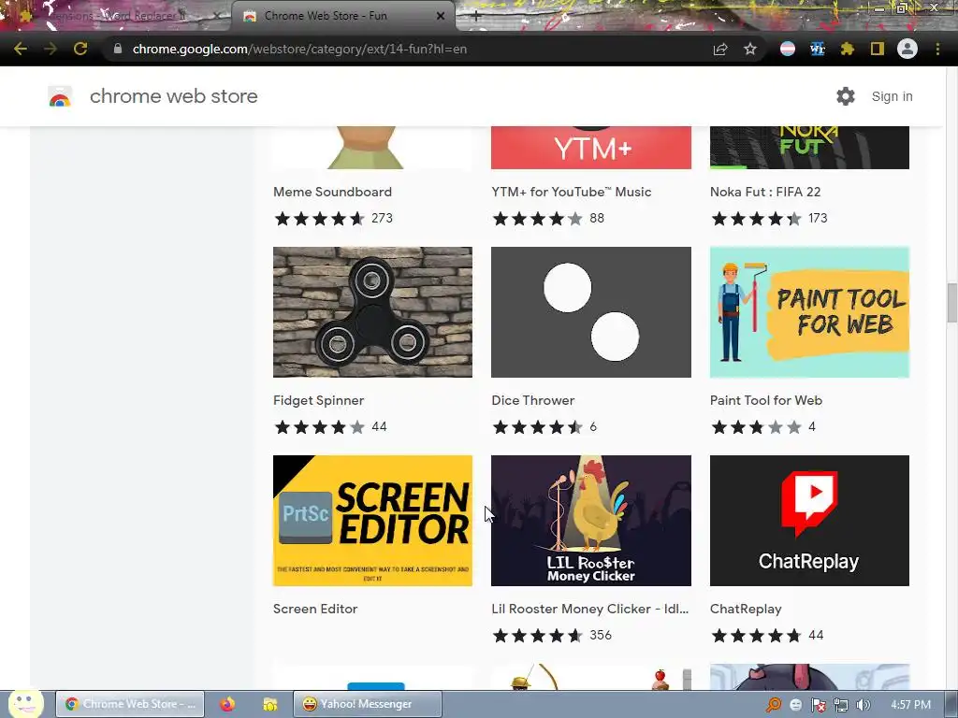Screen dimensions: 958x718
Task: Click Noka Fut : FIFA 22 title
Action: [765, 192]
